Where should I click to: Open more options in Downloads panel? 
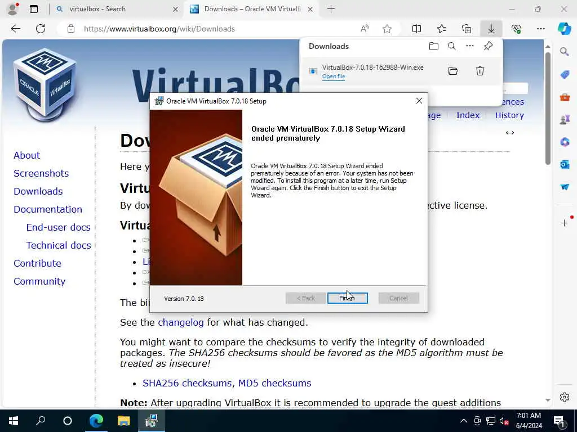(x=469, y=46)
